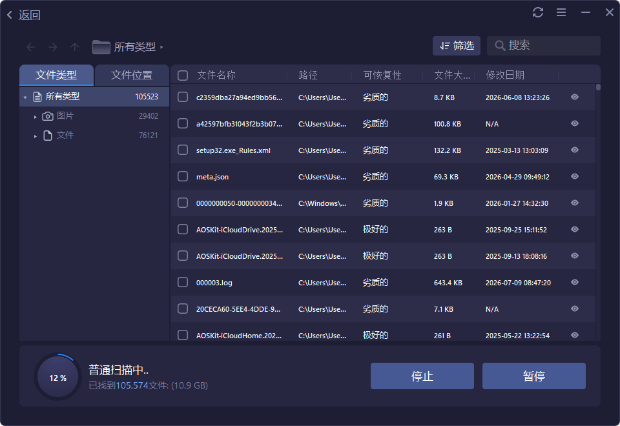Screen dimensions: 620x426
Task: Check the c2359dba27a94ed9bb56 file checkbox
Action: (183, 97)
